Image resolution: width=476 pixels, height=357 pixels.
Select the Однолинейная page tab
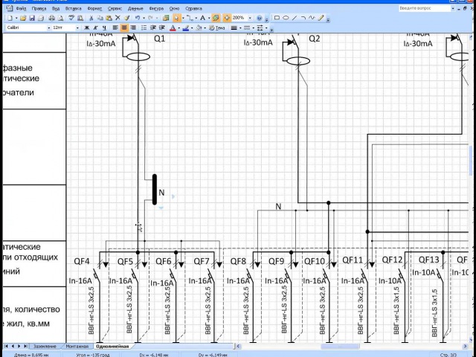[x=112, y=346]
